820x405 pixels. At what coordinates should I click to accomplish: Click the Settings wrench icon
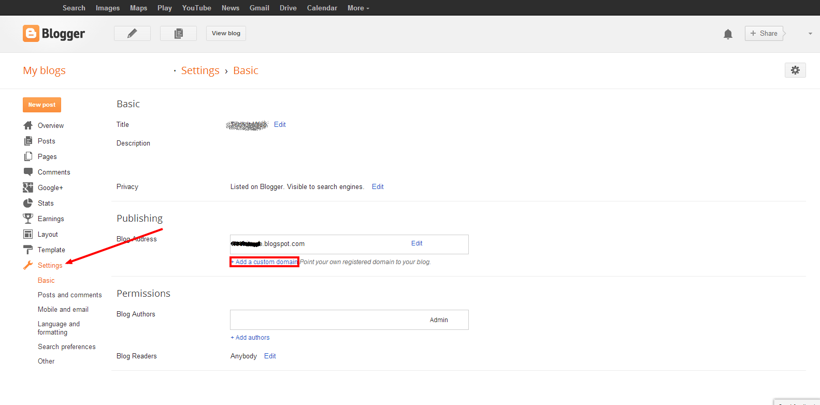[x=28, y=265]
